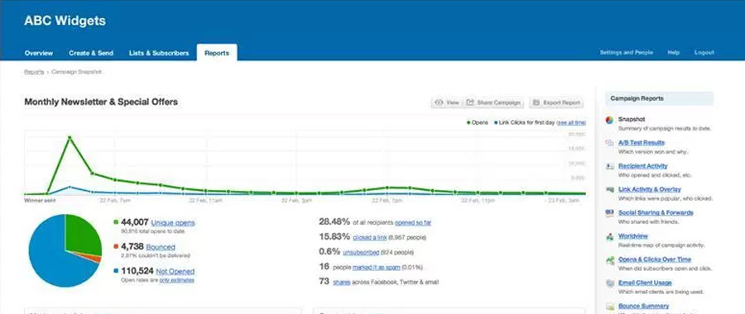Click the 'marked it as spam' link
The width and height of the screenshot is (745, 314).
(x=377, y=267)
